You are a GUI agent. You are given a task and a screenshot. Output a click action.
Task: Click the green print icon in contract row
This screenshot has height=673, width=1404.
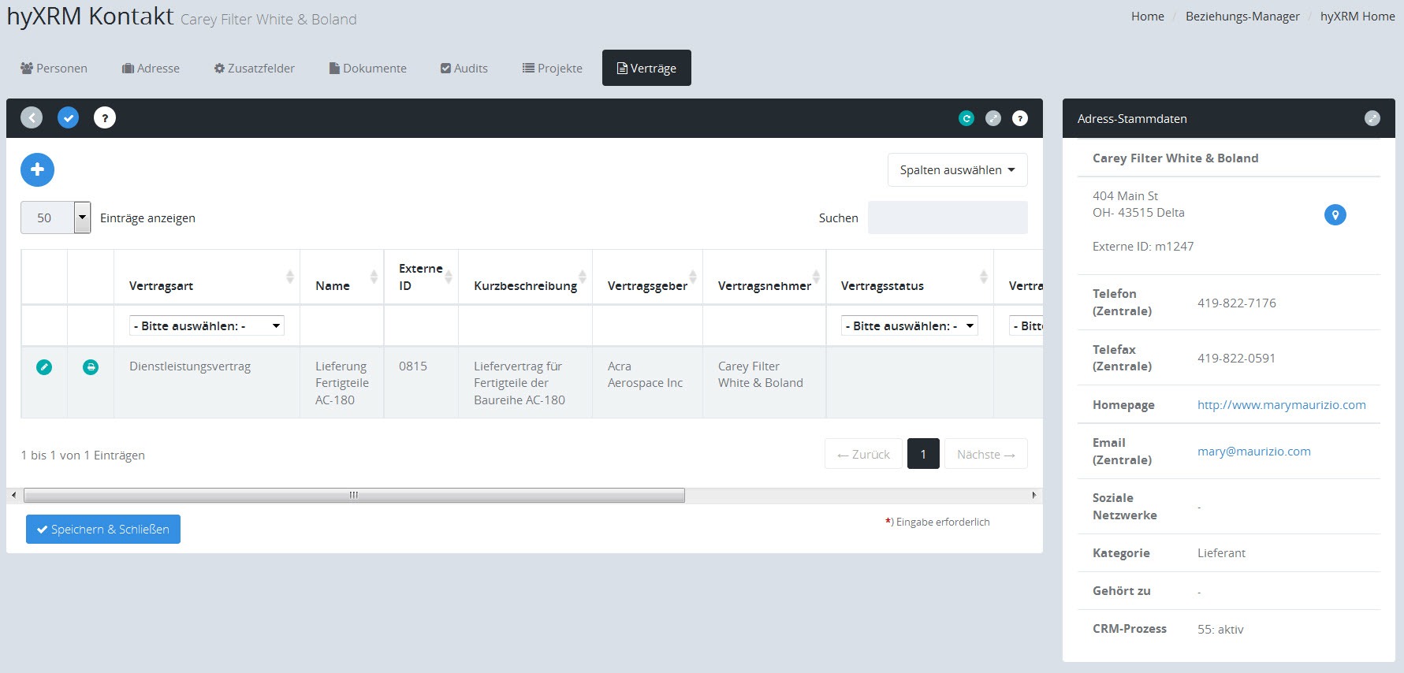91,366
